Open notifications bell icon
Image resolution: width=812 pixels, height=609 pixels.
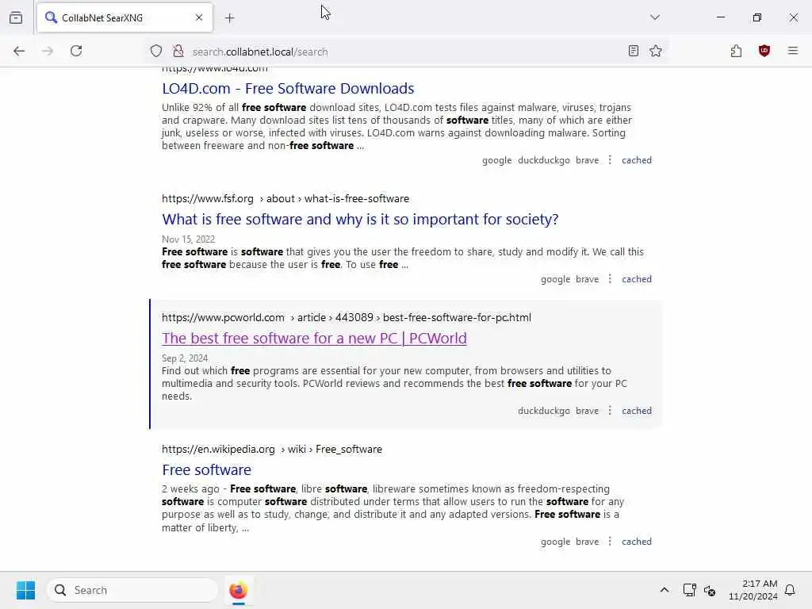click(x=790, y=590)
